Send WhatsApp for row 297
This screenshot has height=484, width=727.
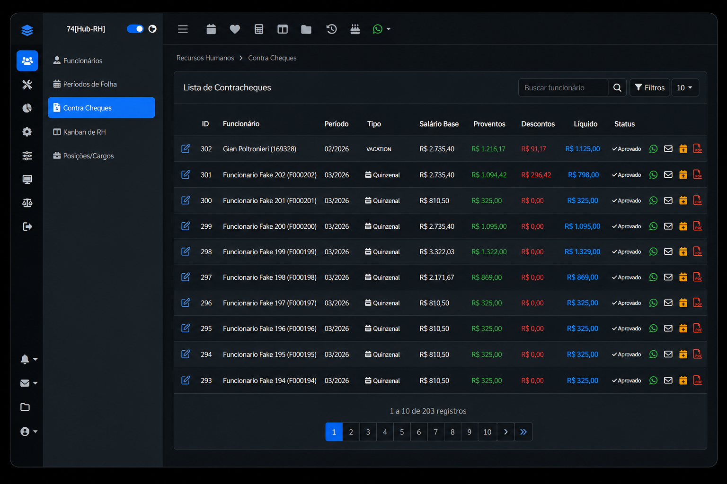653,277
